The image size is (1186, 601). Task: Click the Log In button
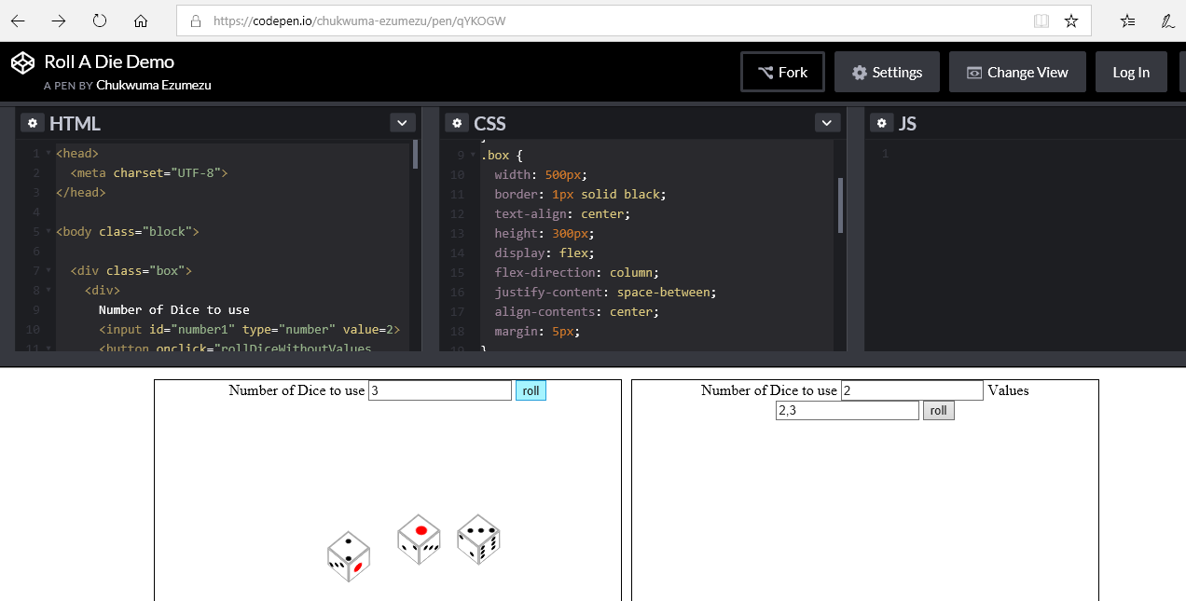[1130, 73]
